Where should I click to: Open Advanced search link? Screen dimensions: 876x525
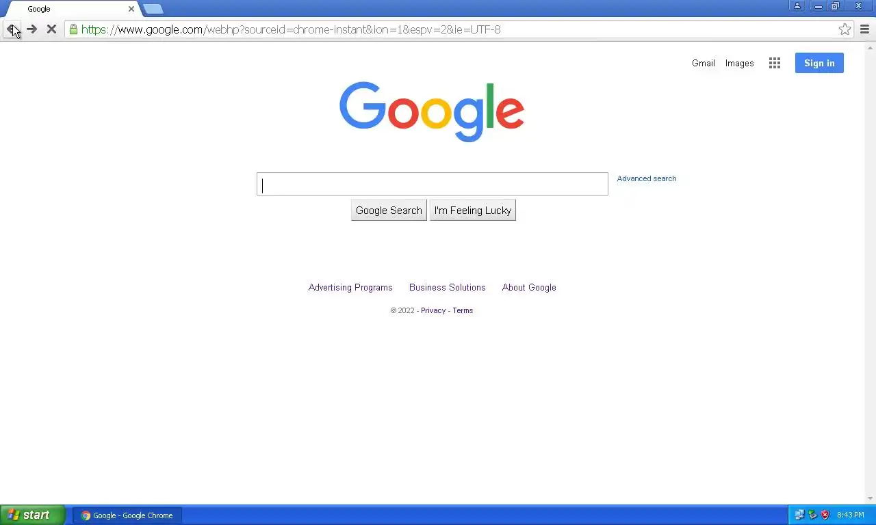[646, 178]
